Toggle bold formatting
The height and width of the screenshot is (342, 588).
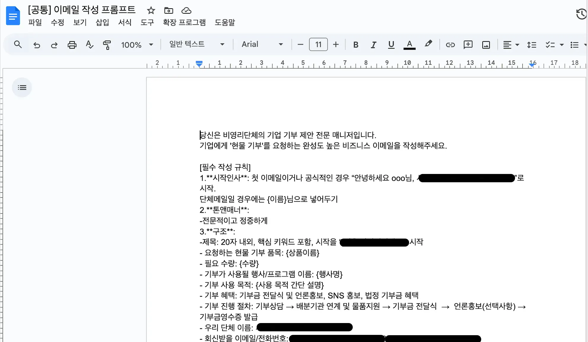click(x=356, y=45)
